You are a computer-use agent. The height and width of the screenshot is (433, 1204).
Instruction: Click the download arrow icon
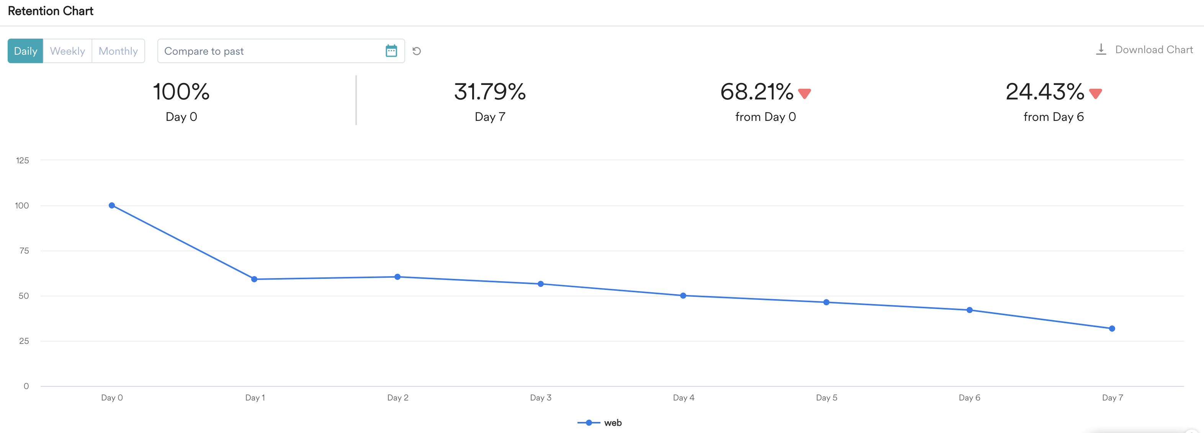pos(1101,49)
